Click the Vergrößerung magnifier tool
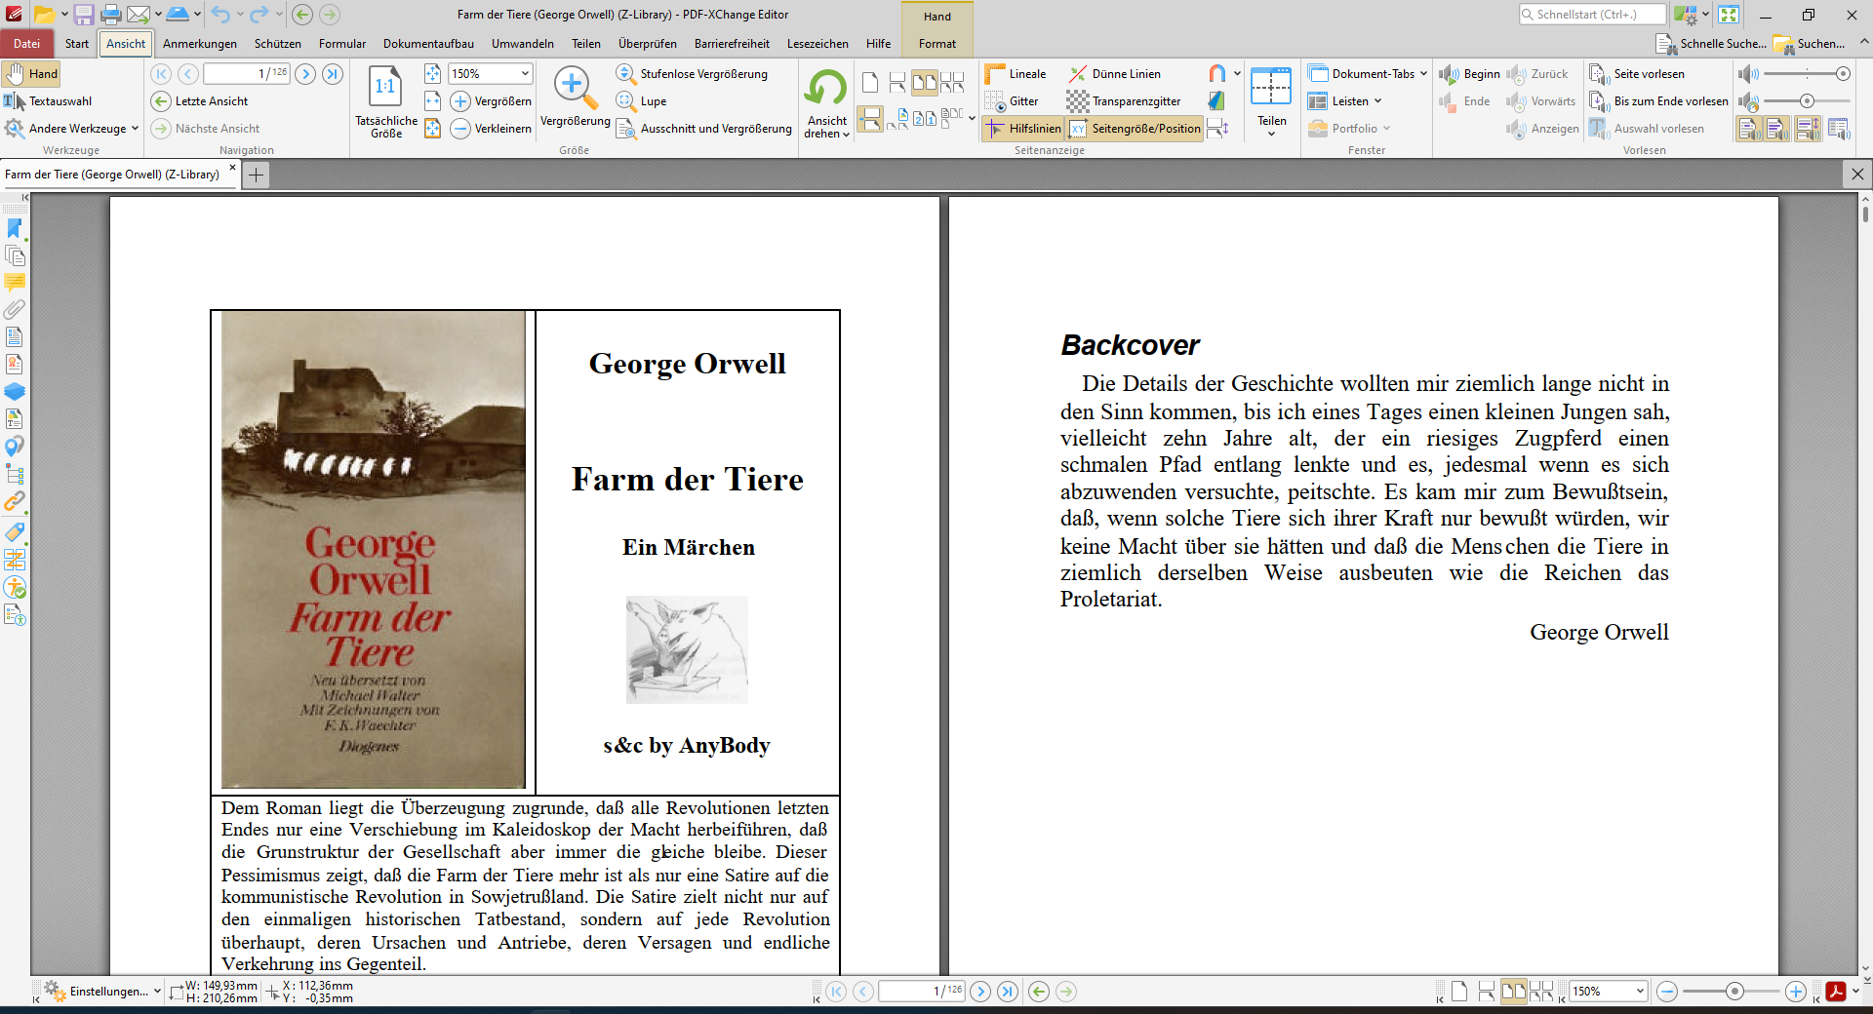 (x=575, y=96)
